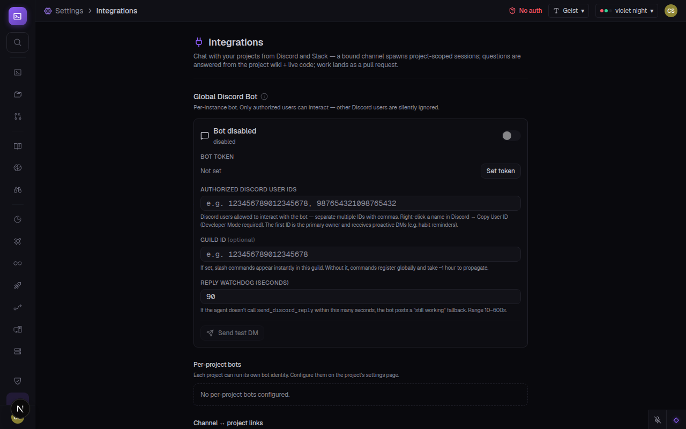Open the desktop computer sidebar icon
This screenshot has height=429, width=686.
click(18, 329)
